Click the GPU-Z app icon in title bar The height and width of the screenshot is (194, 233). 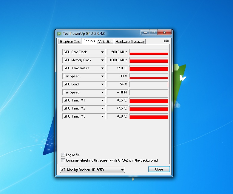(x=59, y=34)
